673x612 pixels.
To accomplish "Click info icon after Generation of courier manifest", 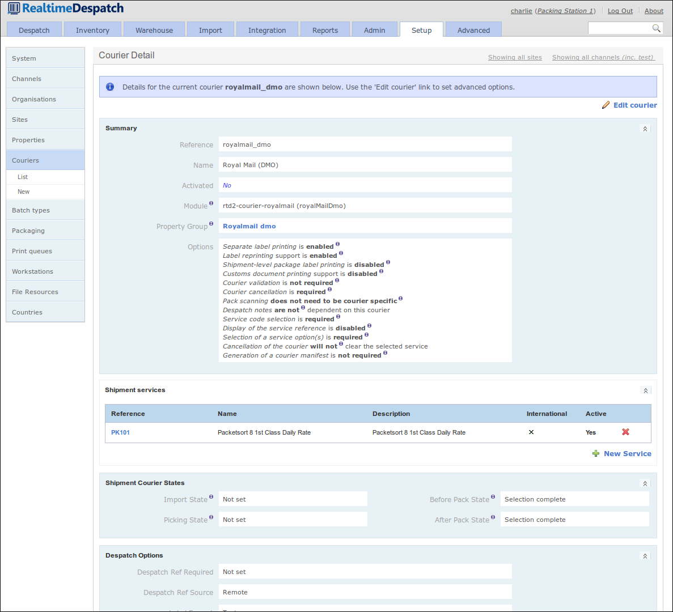I will (386, 353).
